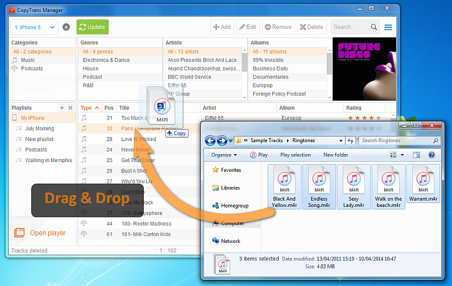Viewport: 452px width, 286px height.
Task: Select the Endless Song.m4r file
Action: pyautogui.click(x=319, y=187)
